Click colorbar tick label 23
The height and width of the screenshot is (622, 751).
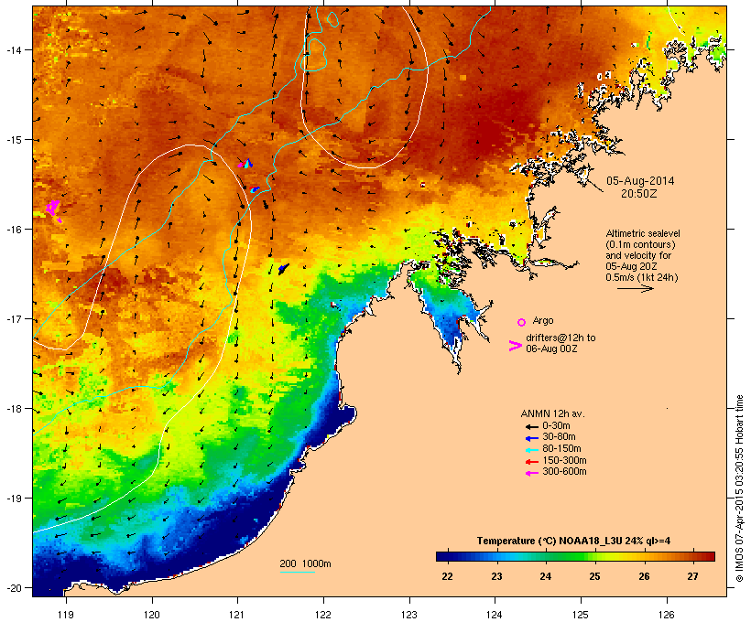coord(496,576)
